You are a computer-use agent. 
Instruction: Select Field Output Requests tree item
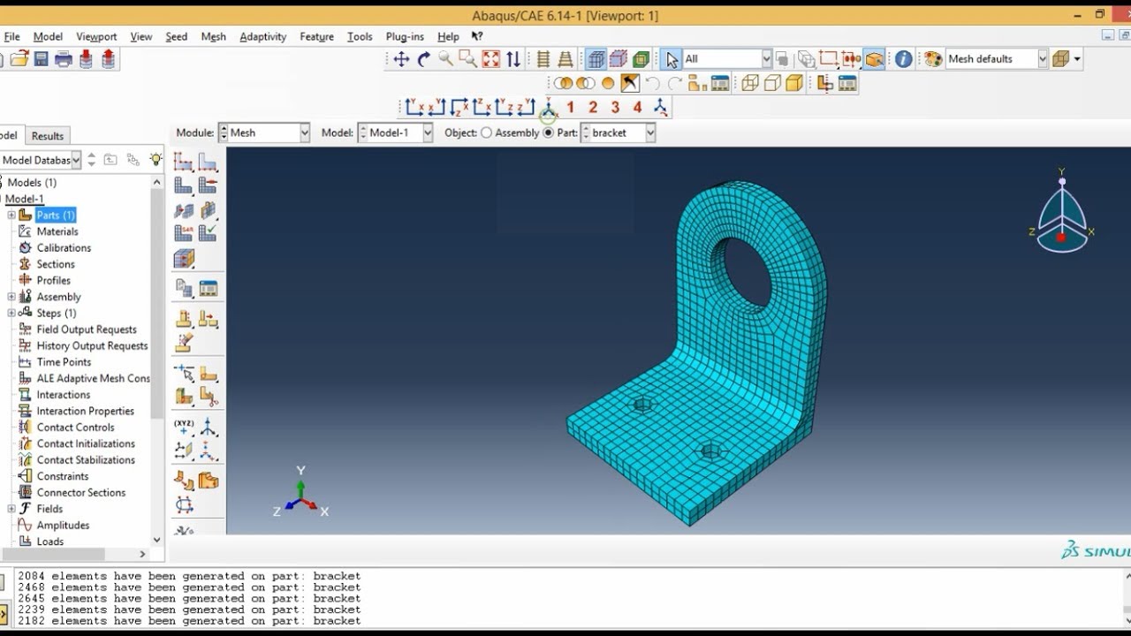87,329
